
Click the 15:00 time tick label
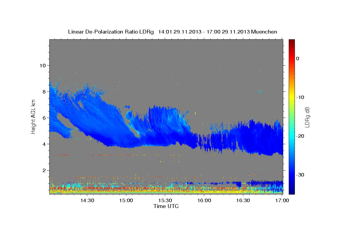pyautogui.click(x=126, y=201)
